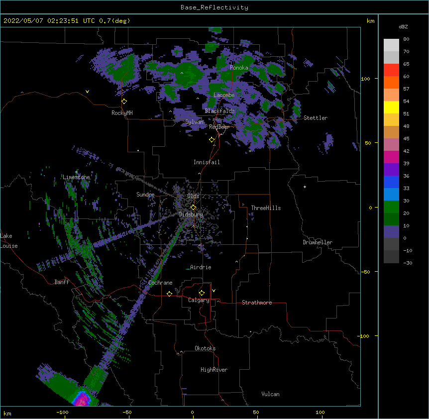Screen dimensions: 429x419
Task: Click the yellow diamond marker between Olds and Didsbury
Action: tap(193, 208)
